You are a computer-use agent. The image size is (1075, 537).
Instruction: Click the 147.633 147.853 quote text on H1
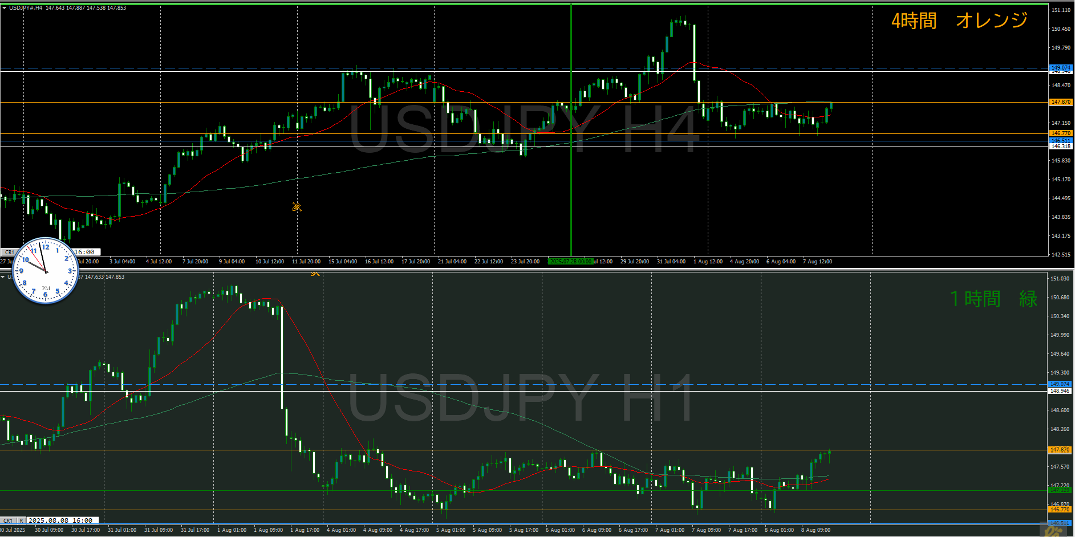tap(104, 277)
